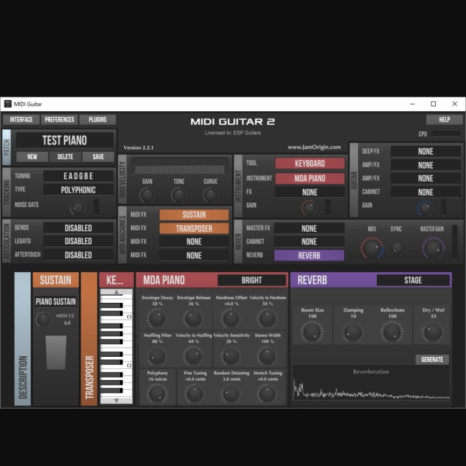
Task: Click the sustain pedal graphic
Action: pos(56,352)
